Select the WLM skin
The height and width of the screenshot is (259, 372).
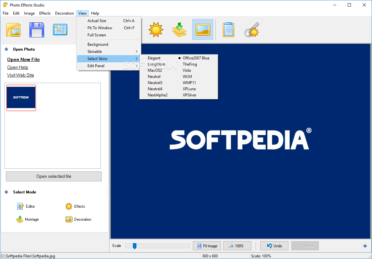[x=187, y=77]
